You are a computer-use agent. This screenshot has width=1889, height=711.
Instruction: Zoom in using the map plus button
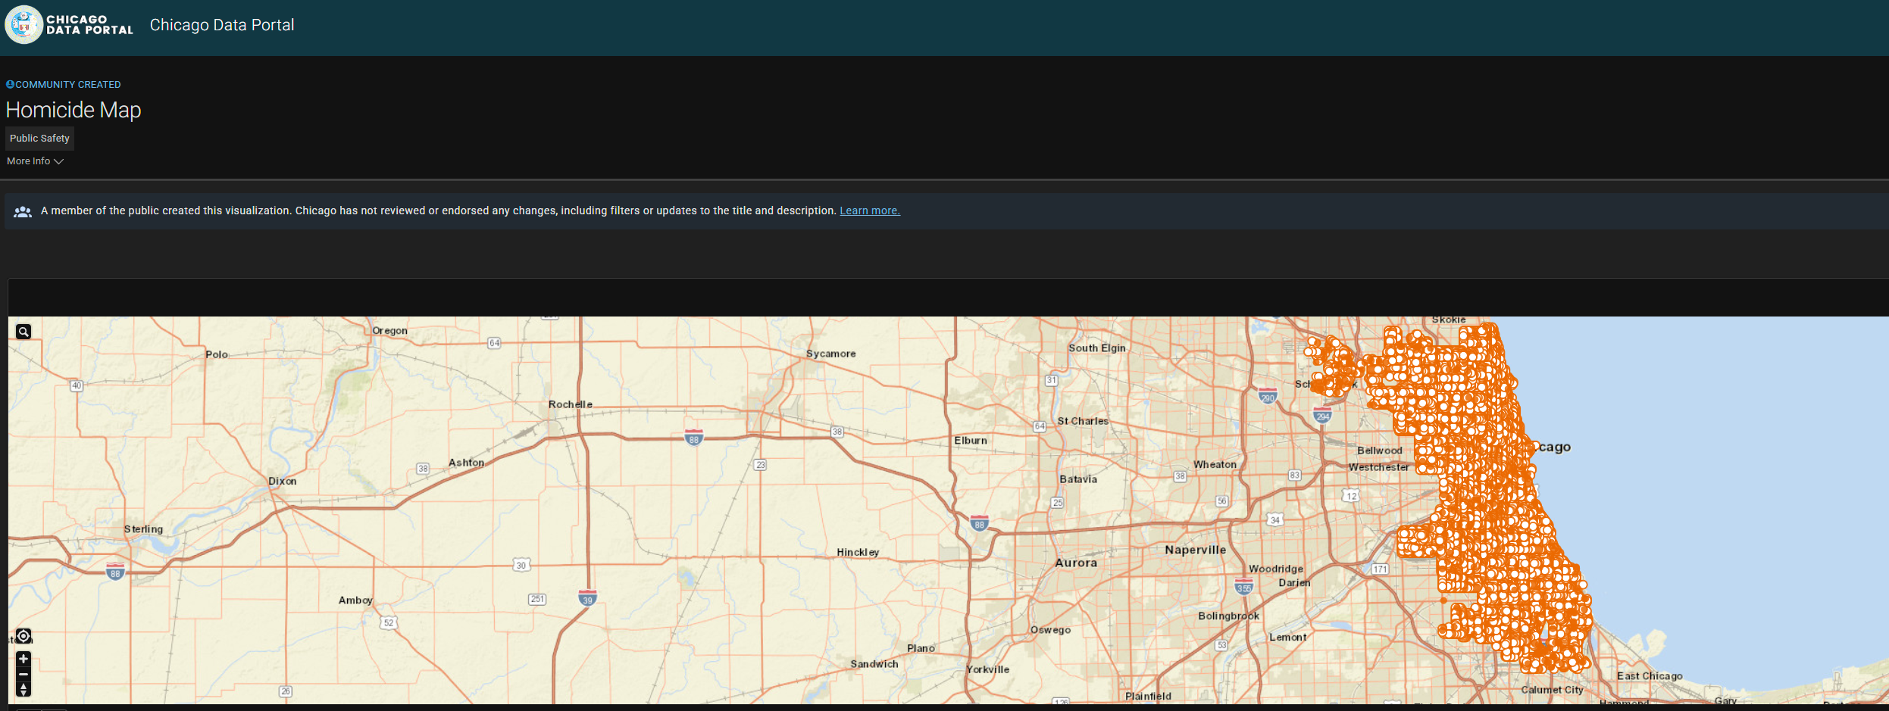coord(23,659)
